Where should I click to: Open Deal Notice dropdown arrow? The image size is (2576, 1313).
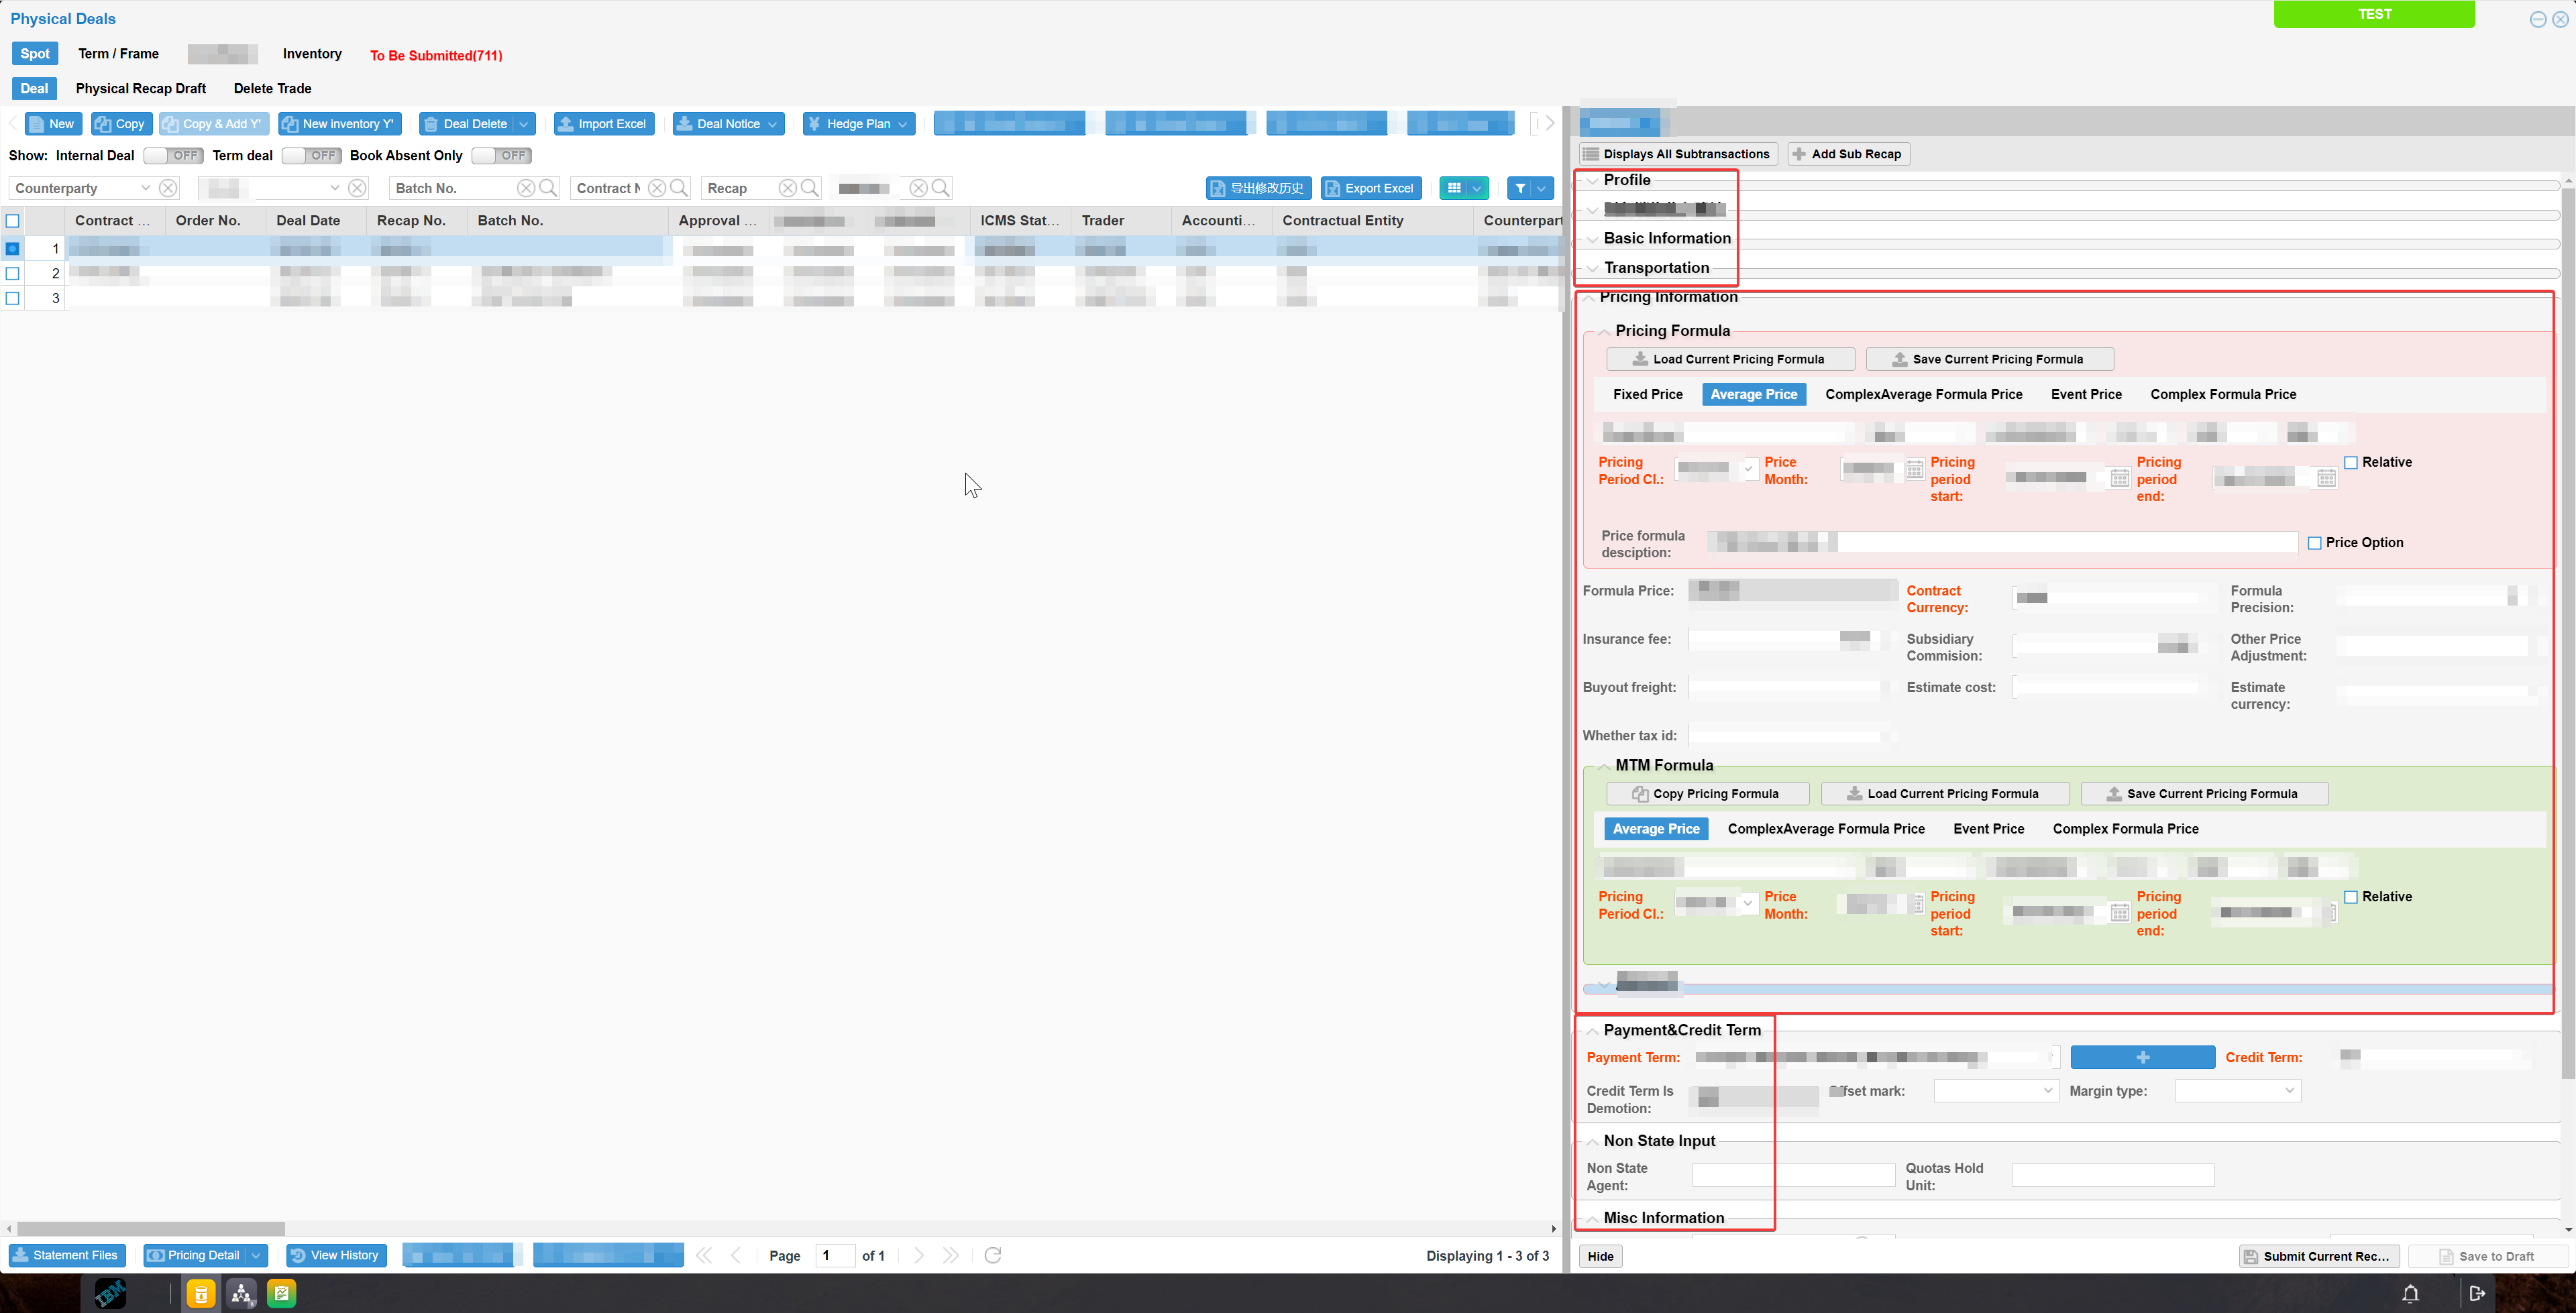772,124
